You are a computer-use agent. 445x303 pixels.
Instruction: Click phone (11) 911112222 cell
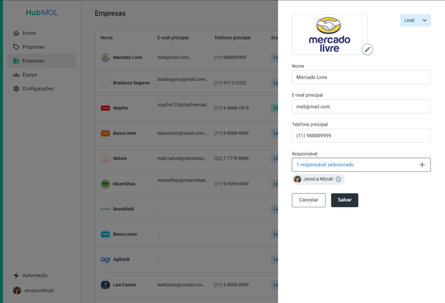click(230, 83)
